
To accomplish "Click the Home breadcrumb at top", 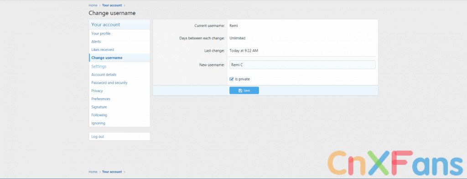I will click(x=93, y=5).
